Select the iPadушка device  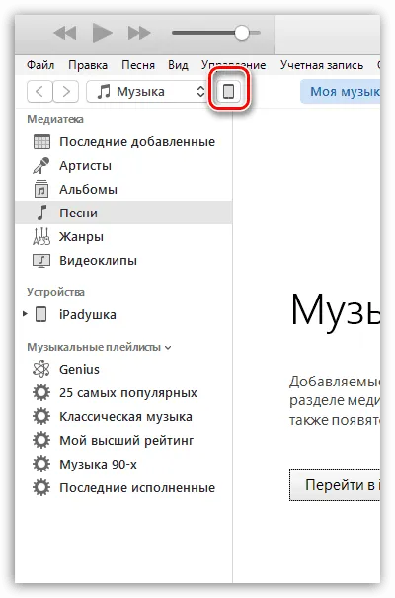pos(88,315)
